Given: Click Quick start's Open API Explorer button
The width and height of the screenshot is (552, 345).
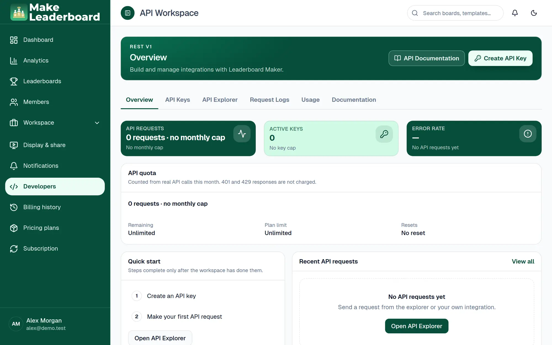Looking at the screenshot, I should 160,338.
